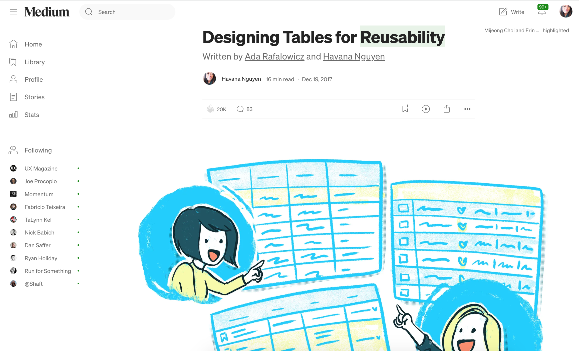Screen dimensions: 579x351
Task: Open UX Magazine from following list
Action: [41, 168]
